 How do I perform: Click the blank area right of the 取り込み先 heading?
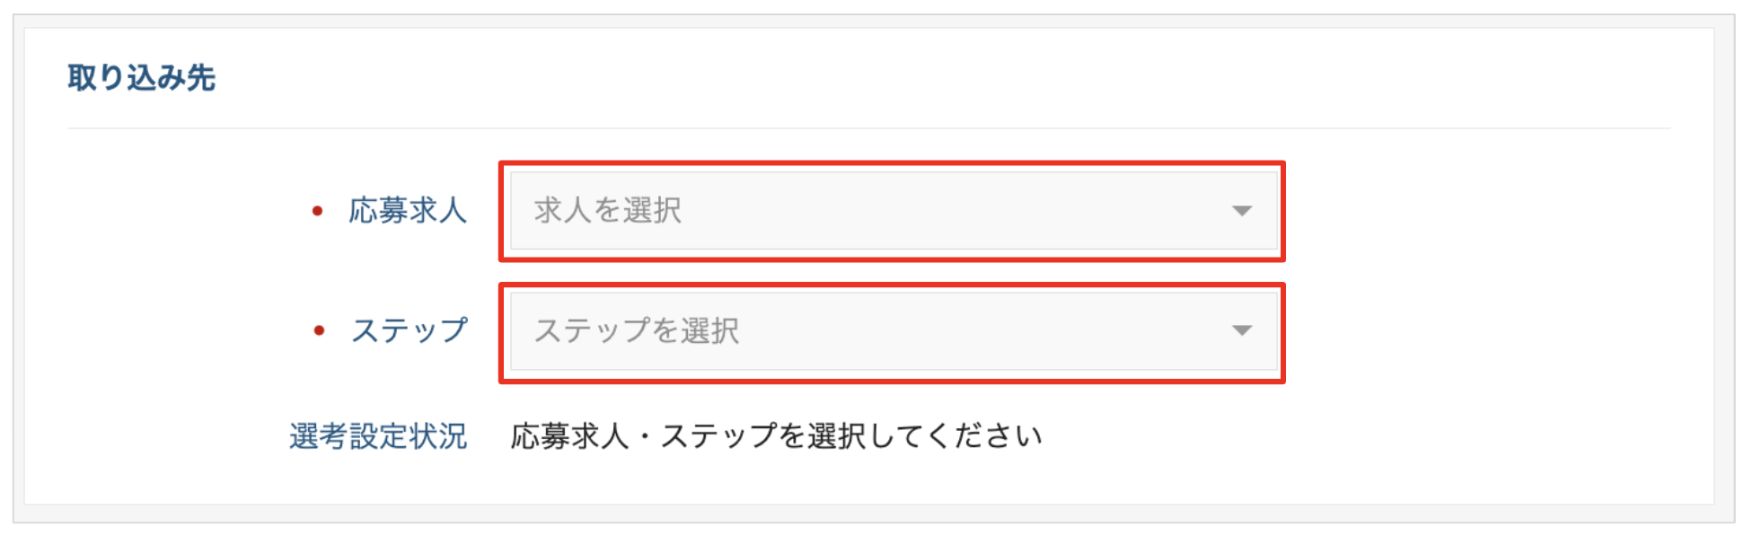898,78
